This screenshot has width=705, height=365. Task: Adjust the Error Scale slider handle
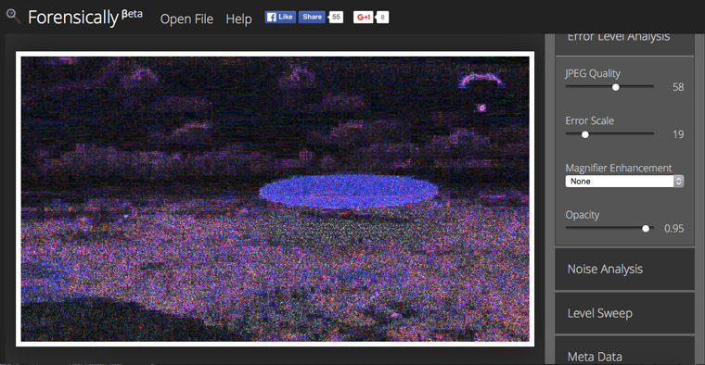click(585, 134)
